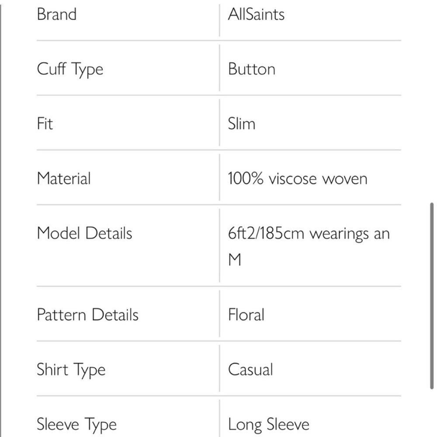Click the scrollbar track above the thumb

tap(432, 101)
